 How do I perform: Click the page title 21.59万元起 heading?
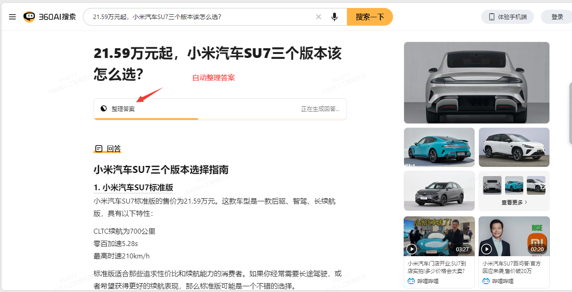[218, 64]
